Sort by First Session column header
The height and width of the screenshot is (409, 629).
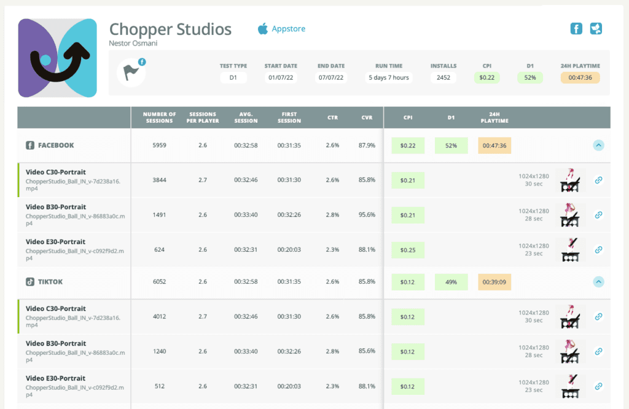(x=289, y=117)
